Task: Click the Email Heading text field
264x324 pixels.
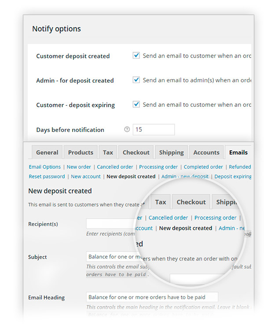Action: [x=152, y=297]
